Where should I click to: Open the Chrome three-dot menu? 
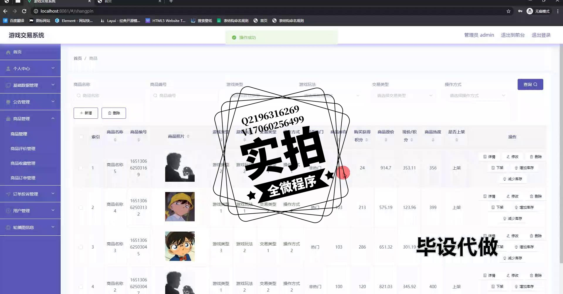pos(558,11)
